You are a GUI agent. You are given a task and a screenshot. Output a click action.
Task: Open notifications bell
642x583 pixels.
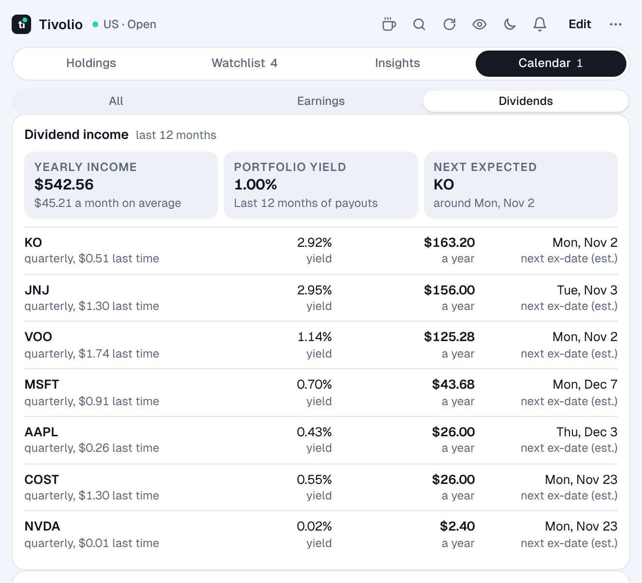coord(540,24)
